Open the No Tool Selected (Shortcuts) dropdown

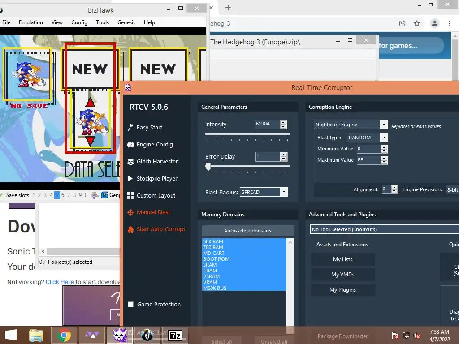click(x=384, y=229)
